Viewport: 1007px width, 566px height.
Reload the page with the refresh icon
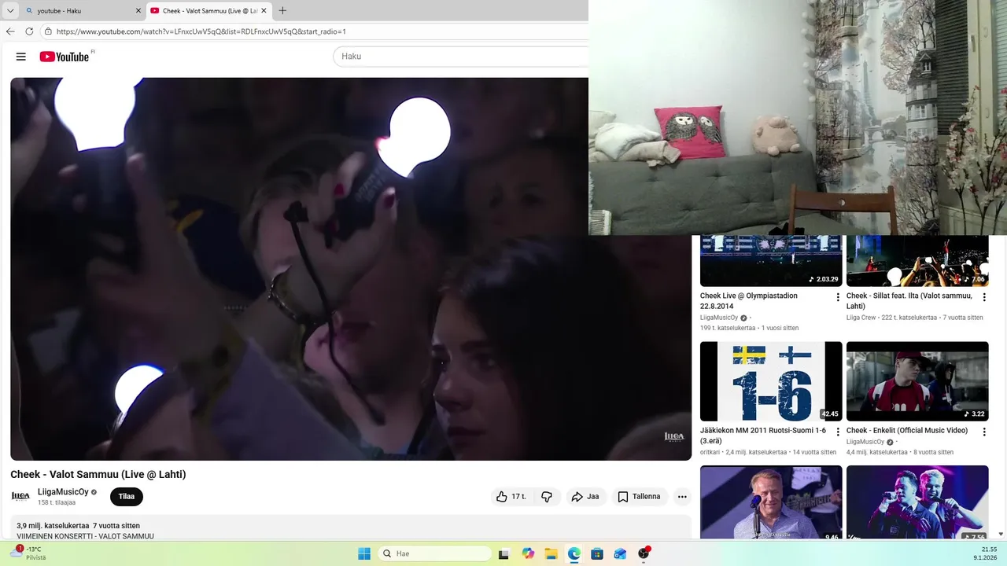29,31
